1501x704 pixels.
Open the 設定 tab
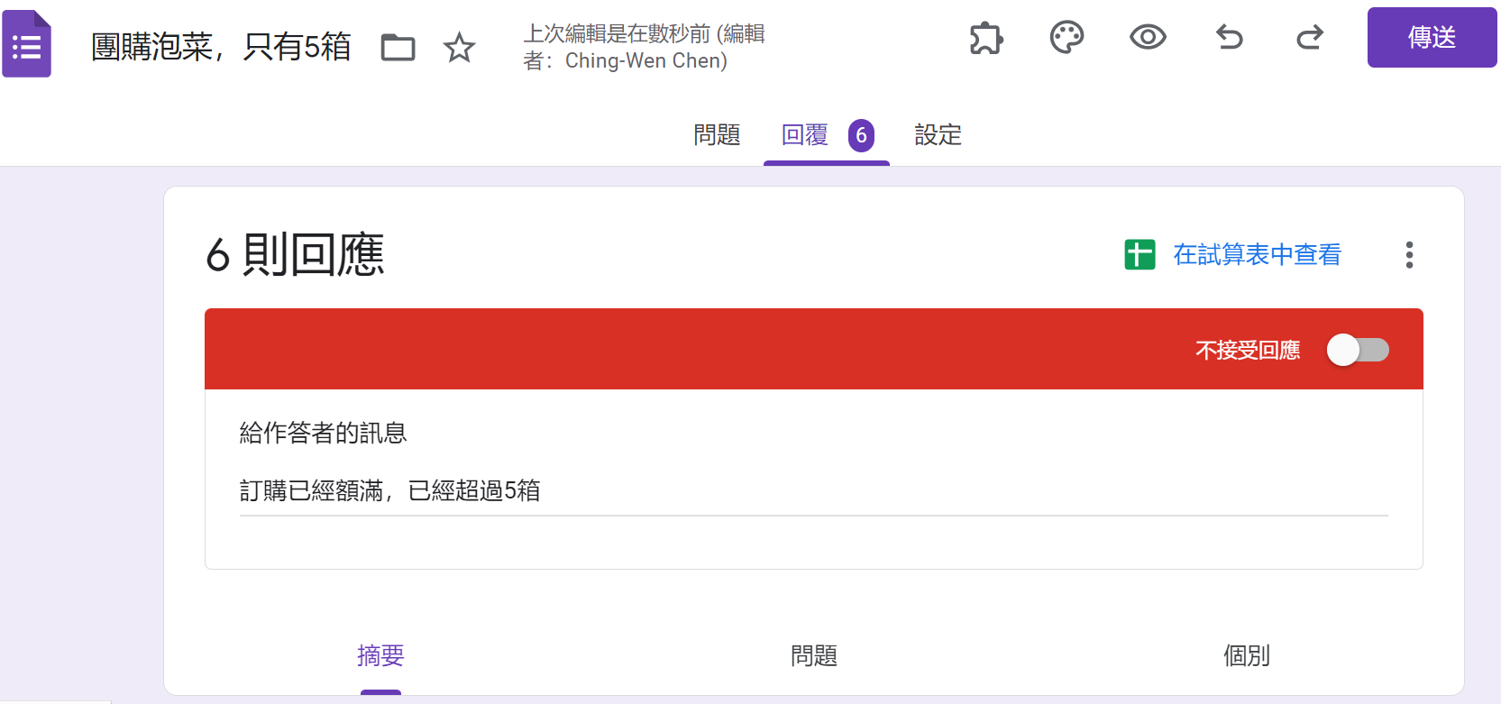pos(938,135)
